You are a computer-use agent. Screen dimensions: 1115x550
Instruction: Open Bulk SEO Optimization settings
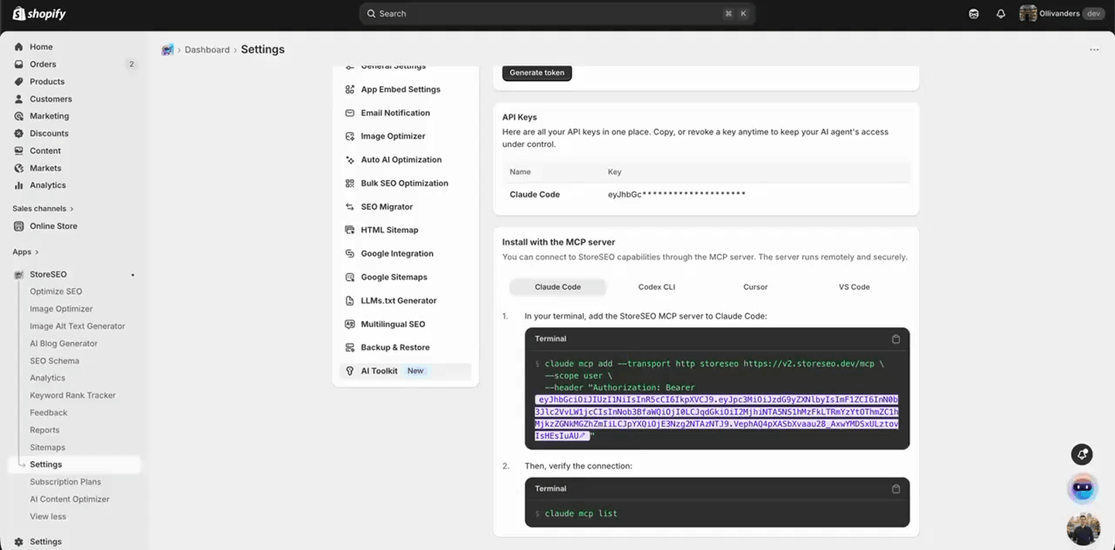coord(404,183)
